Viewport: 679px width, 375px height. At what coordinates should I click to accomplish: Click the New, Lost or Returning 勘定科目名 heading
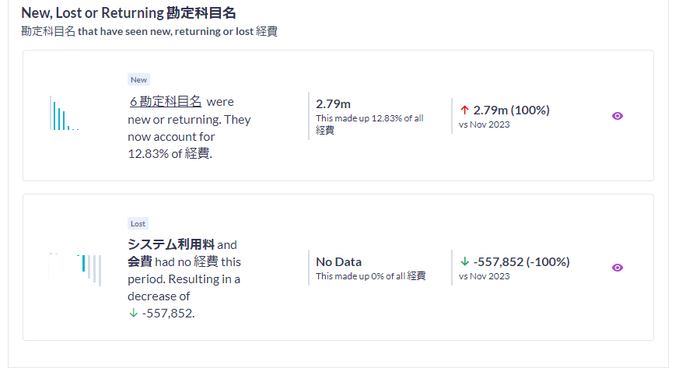click(x=128, y=13)
